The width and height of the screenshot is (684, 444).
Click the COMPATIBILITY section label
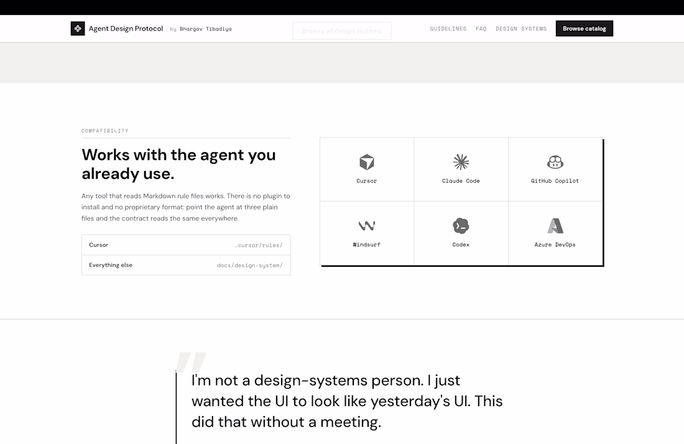[104, 131]
